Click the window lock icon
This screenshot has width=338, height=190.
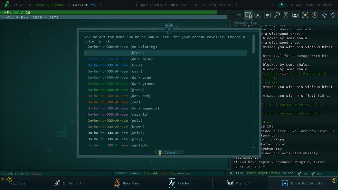click(248, 15)
